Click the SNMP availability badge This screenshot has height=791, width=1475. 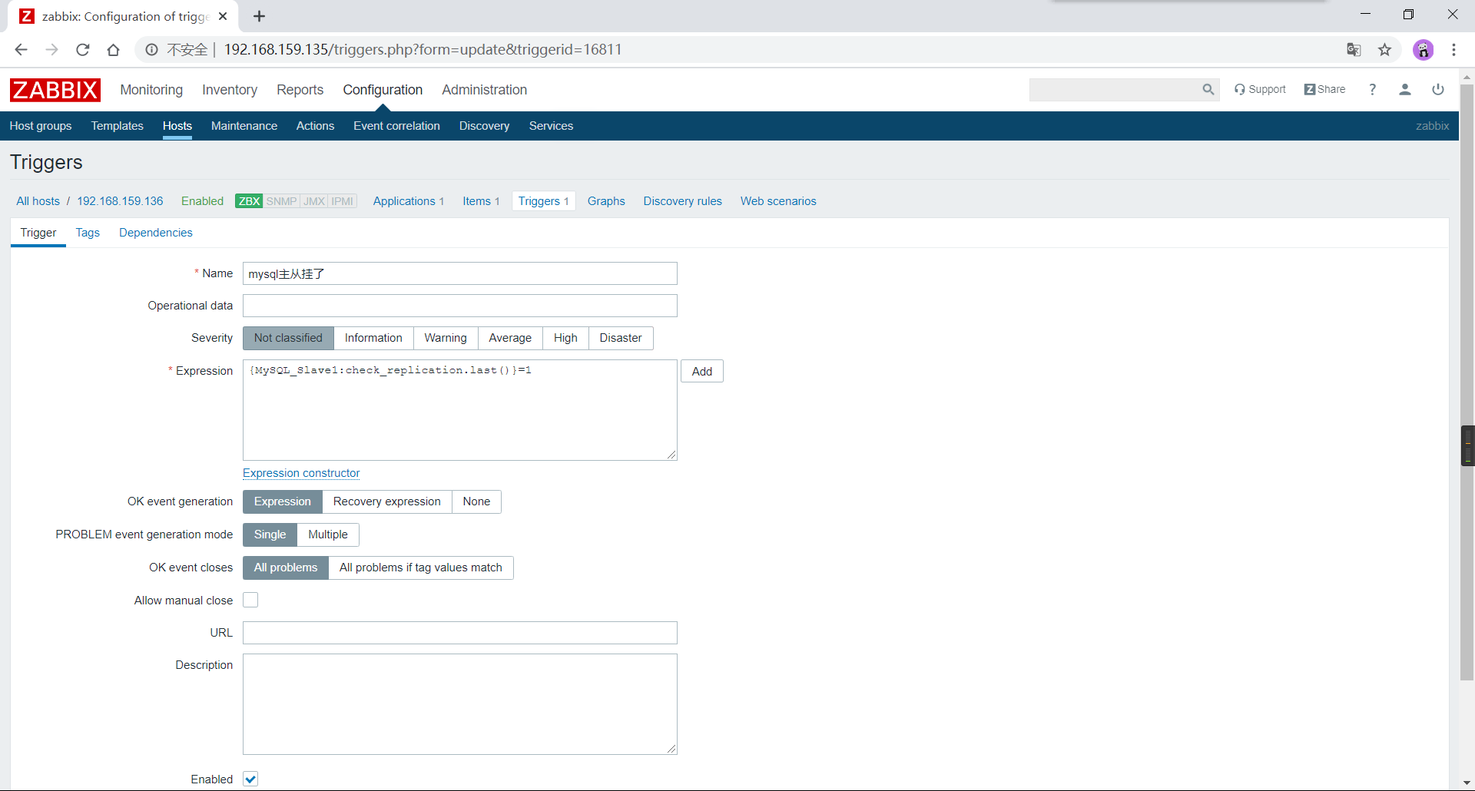(x=281, y=201)
